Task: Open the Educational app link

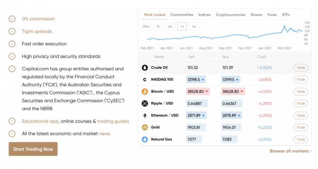Action: tap(40, 121)
